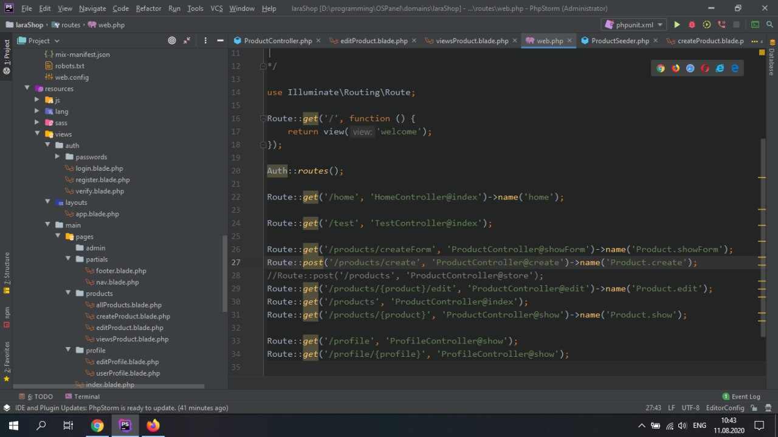This screenshot has width=778, height=437.
Task: Change line separator LF in status bar
Action: [672, 408]
